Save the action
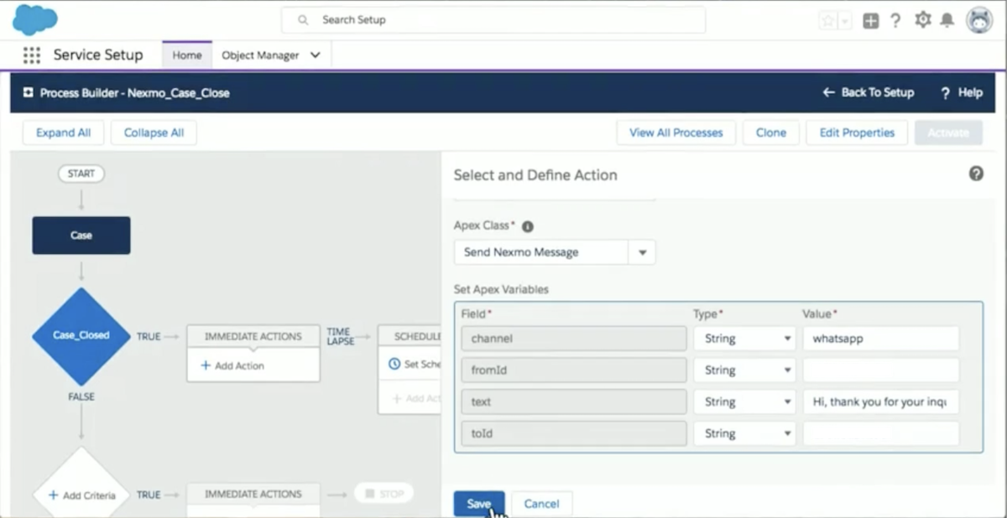 479,504
